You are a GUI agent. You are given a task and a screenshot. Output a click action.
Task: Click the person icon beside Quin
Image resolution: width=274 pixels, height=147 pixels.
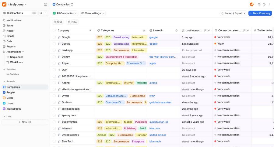click(x=59, y=70)
